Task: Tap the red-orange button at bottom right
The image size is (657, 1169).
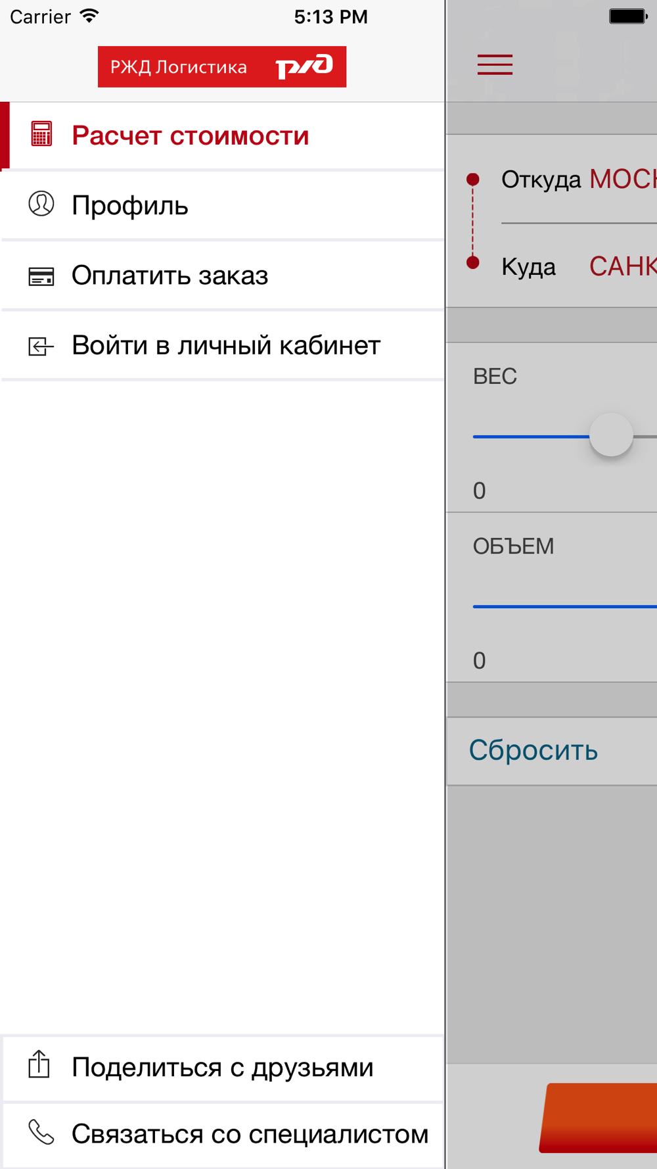Action: [599, 1118]
